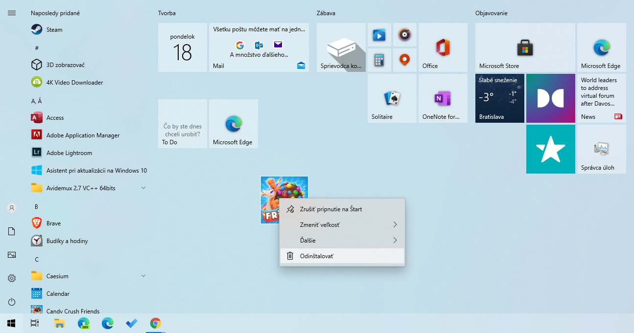Expand the Start menu hamburger icon
634x333 pixels.
pos(12,13)
